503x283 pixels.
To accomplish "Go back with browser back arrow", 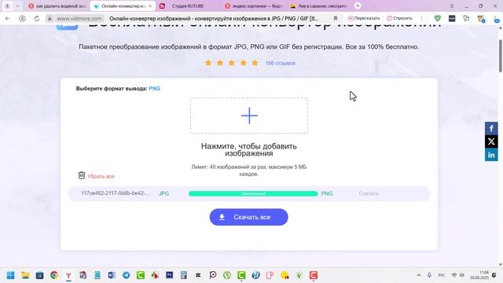I will [8, 19].
